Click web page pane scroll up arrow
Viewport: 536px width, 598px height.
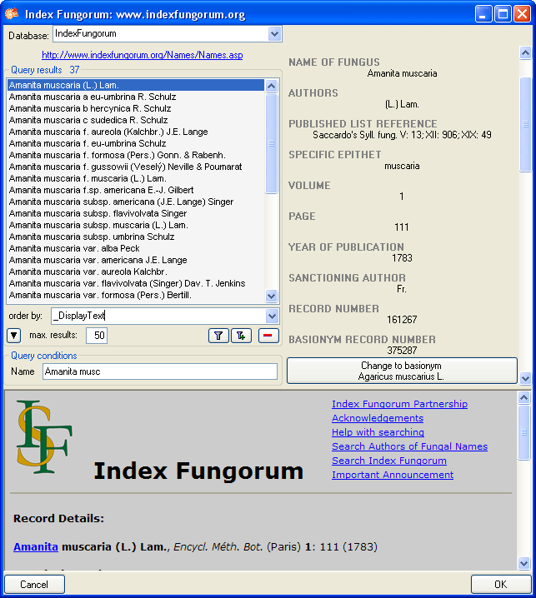point(523,398)
